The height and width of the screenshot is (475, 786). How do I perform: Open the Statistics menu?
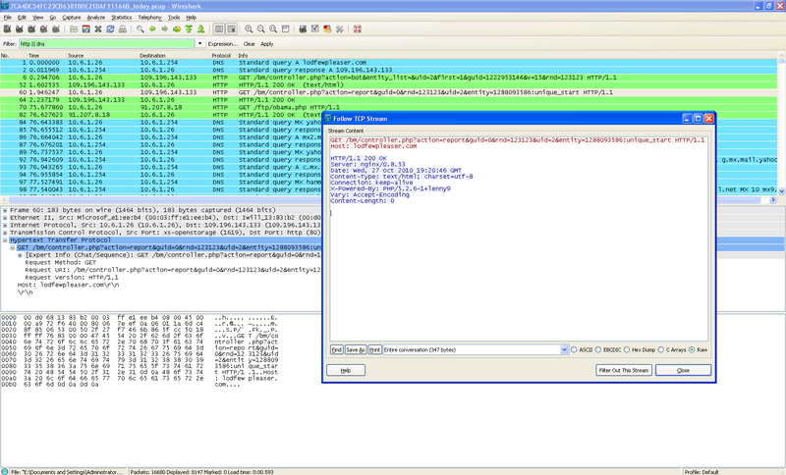(x=121, y=17)
